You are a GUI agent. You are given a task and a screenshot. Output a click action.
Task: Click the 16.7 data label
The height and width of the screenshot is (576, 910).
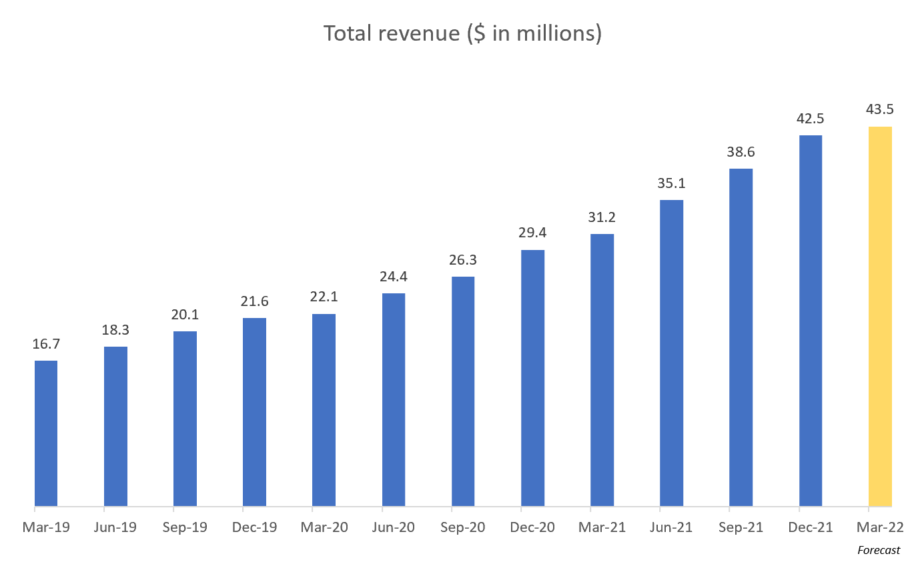[45, 345]
